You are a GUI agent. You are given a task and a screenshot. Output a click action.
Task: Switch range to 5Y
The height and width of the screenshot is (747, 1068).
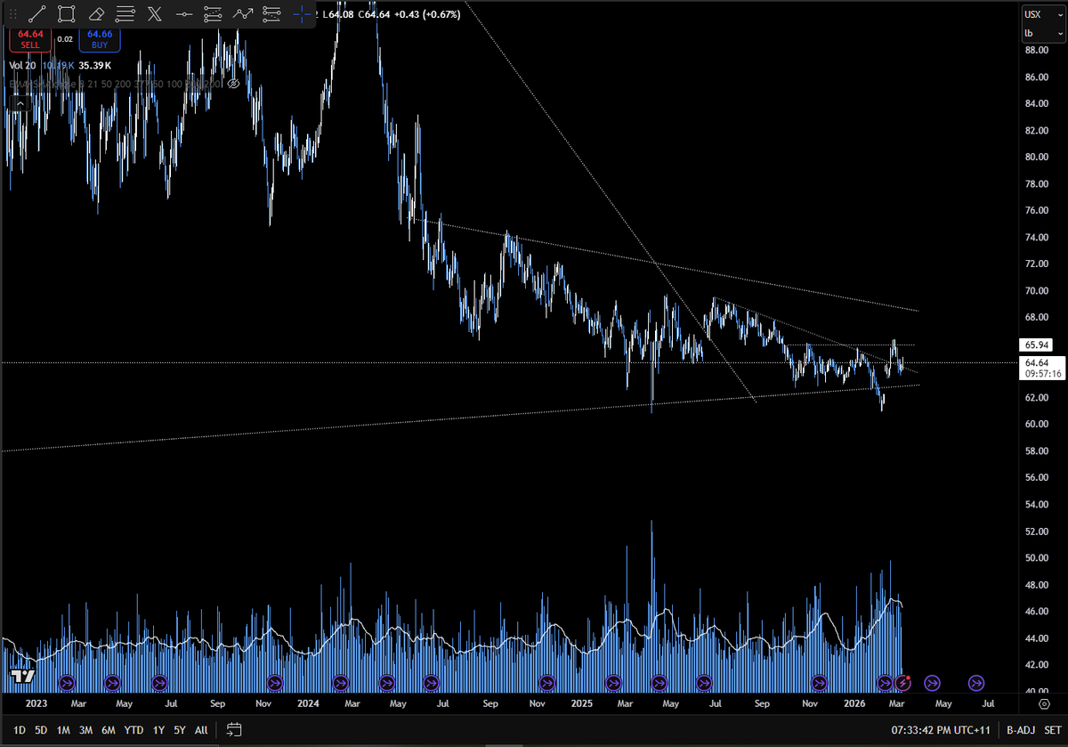coord(180,730)
